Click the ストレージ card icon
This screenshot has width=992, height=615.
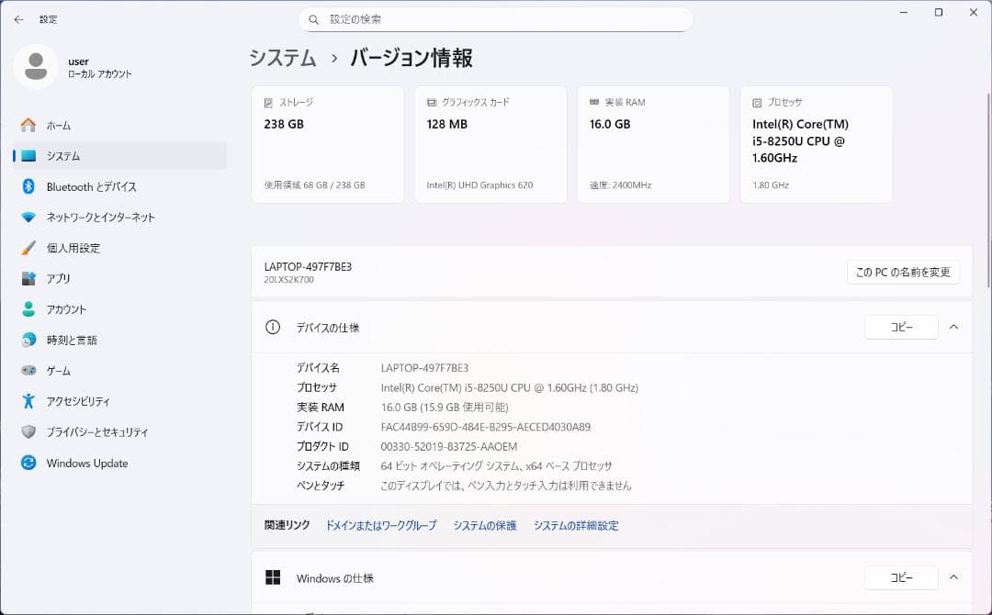[x=266, y=102]
